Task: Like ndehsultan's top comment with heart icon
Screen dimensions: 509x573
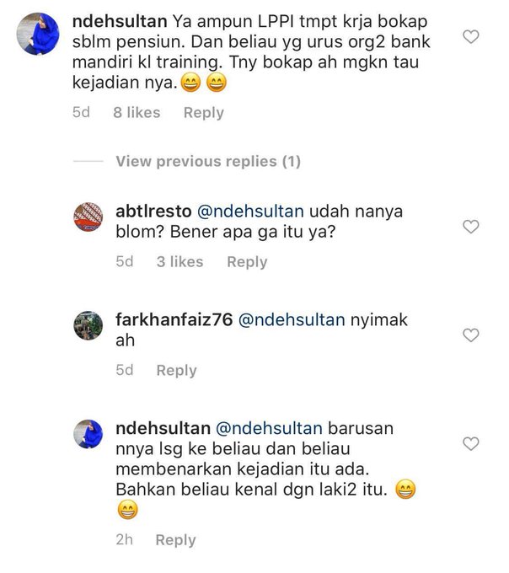Action: (470, 37)
